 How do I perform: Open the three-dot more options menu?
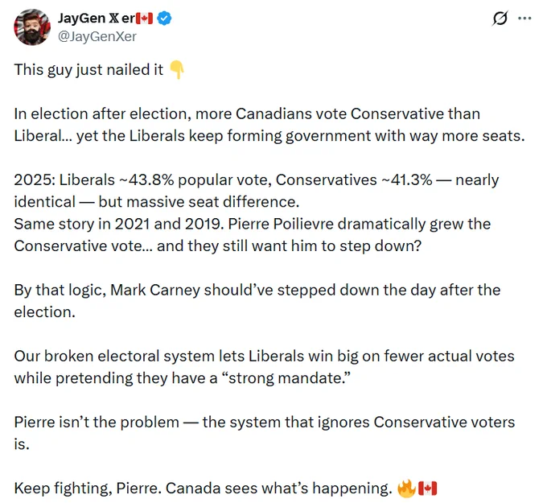point(524,19)
